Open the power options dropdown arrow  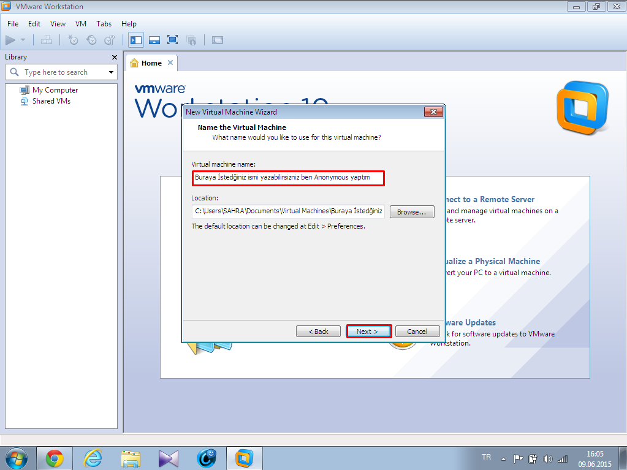coord(23,40)
